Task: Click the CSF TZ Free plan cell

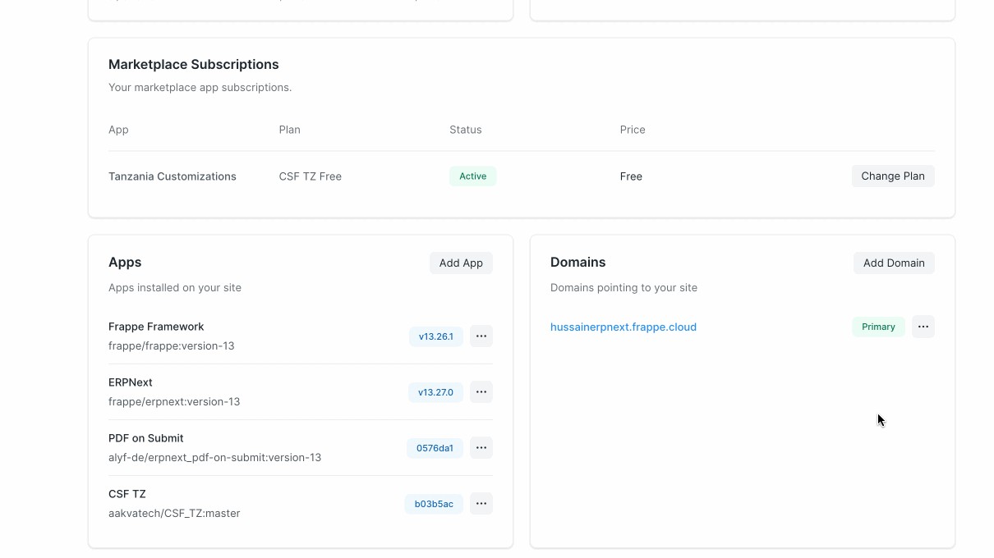Action: point(311,176)
